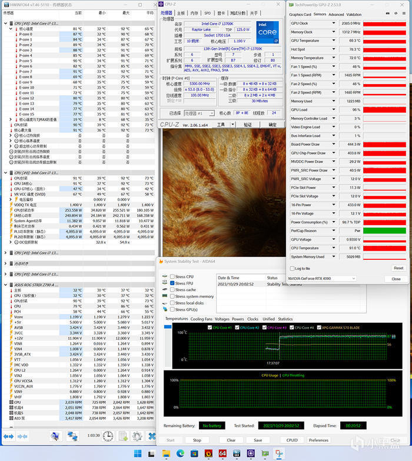
Task: Click the GPU-Z refresh icon
Action: coord(396,14)
